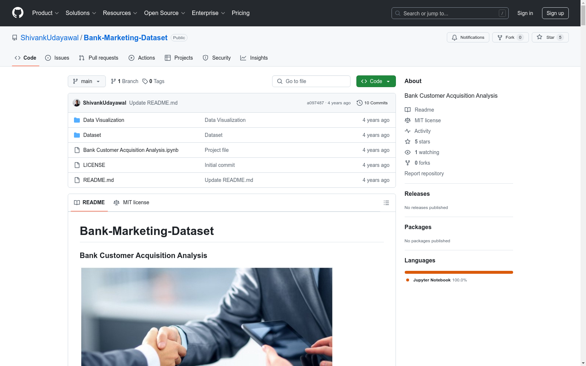This screenshot has width=586, height=366.
Task: Click the file icon beside LICENSE
Action: (x=77, y=165)
